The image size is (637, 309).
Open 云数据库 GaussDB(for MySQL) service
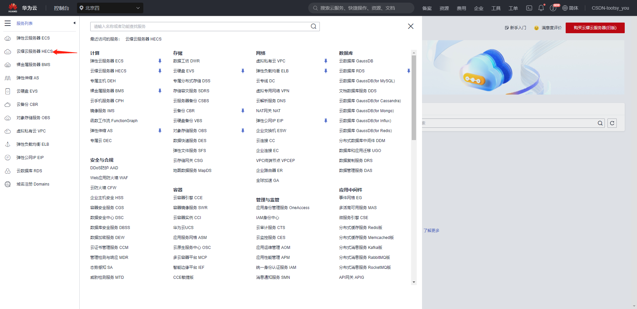pos(367,81)
